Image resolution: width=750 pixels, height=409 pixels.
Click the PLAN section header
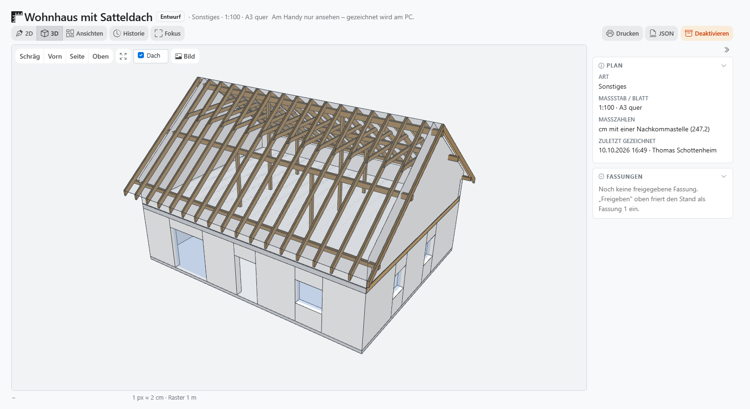click(663, 66)
